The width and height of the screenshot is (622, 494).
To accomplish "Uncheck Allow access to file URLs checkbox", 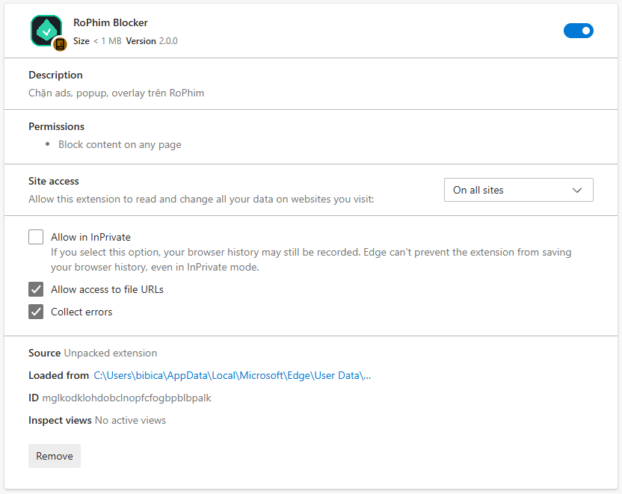I will pyautogui.click(x=36, y=289).
